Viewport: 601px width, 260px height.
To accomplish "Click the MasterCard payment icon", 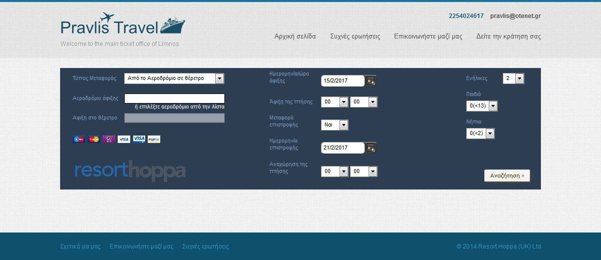I will pyautogui.click(x=94, y=139).
